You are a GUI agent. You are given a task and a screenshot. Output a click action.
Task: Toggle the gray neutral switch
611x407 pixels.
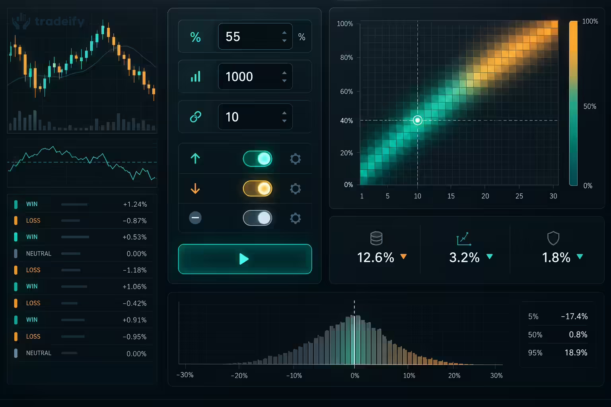point(257,218)
